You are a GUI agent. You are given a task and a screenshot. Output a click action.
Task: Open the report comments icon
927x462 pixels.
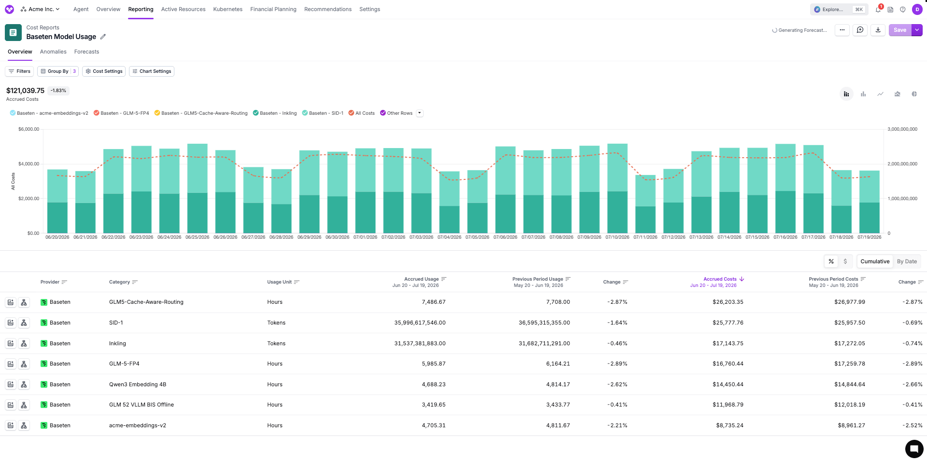point(860,30)
